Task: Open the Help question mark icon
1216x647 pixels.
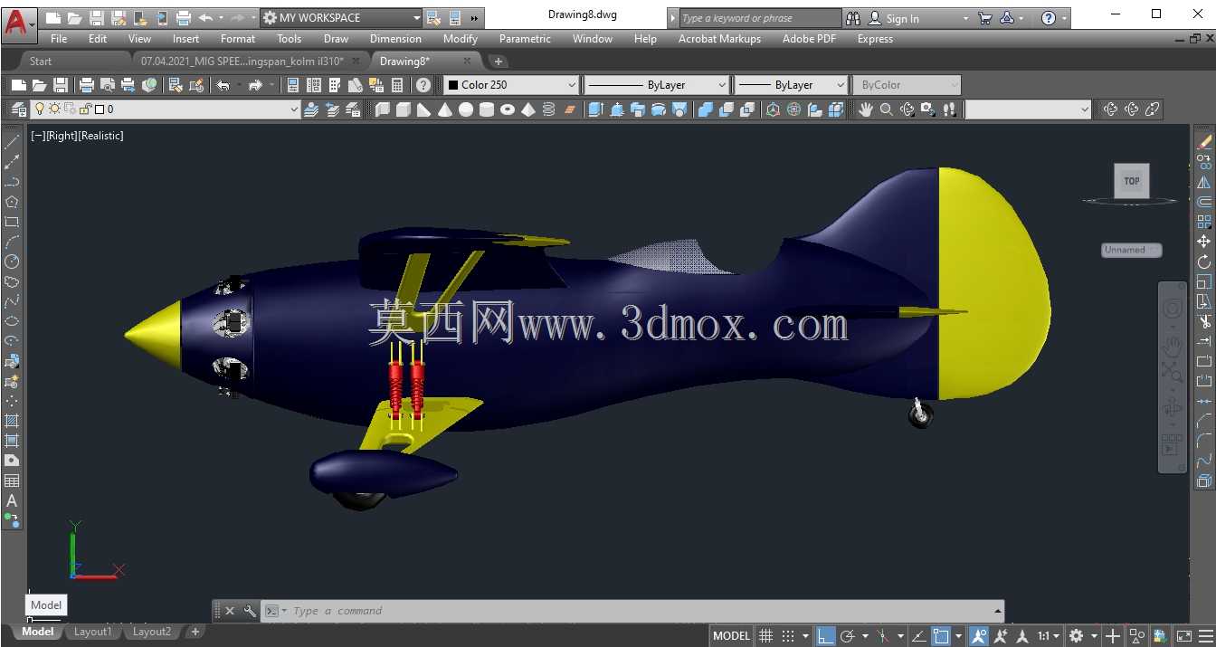Action: pos(423,85)
